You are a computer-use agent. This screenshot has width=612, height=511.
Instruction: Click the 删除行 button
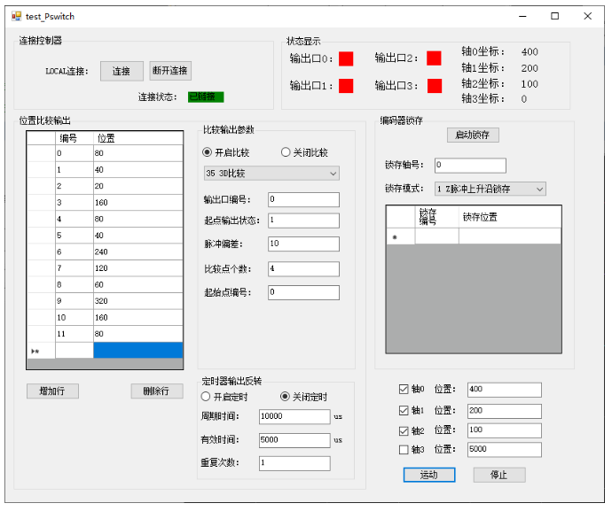point(157,391)
